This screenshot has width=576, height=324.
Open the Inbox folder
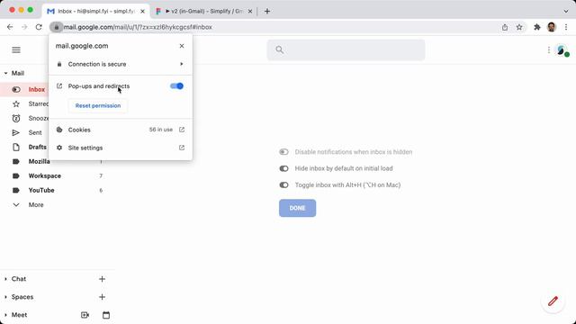tap(36, 89)
